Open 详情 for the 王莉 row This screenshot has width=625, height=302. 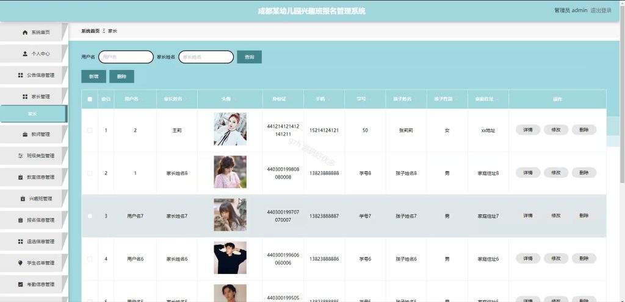click(x=528, y=130)
